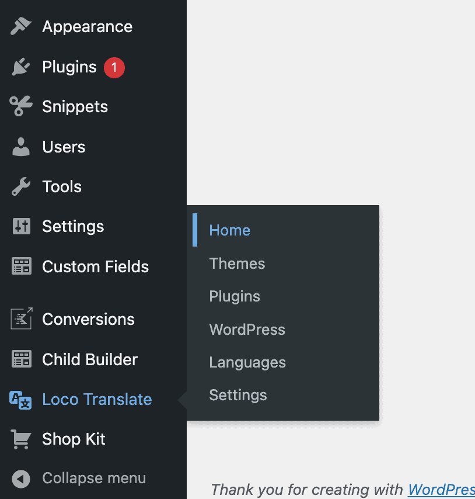Click the Custom Fields grid icon
The height and width of the screenshot is (499, 475).
[21, 267]
